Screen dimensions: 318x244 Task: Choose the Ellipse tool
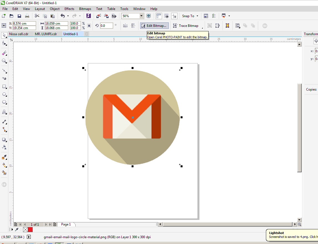tap(4, 94)
